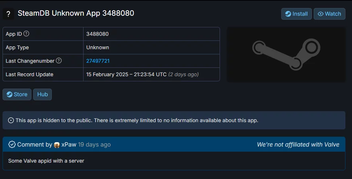Click the Install button
352x179 pixels.
[x=296, y=14]
